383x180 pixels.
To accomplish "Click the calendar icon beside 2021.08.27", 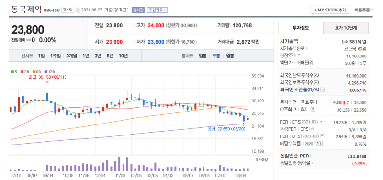I will [x=78, y=10].
